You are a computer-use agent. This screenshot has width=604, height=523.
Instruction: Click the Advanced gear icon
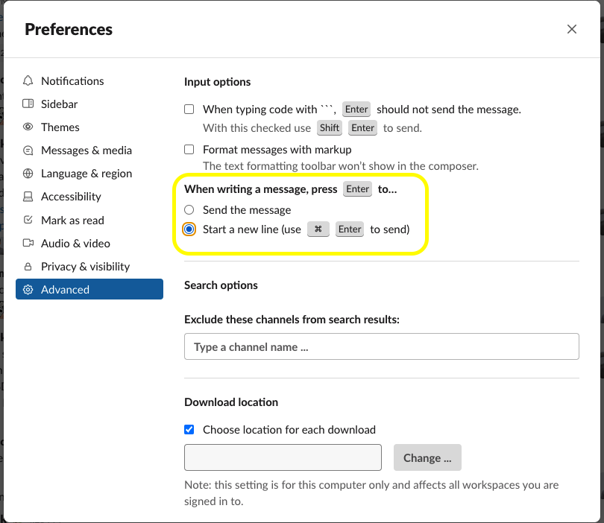coord(28,289)
